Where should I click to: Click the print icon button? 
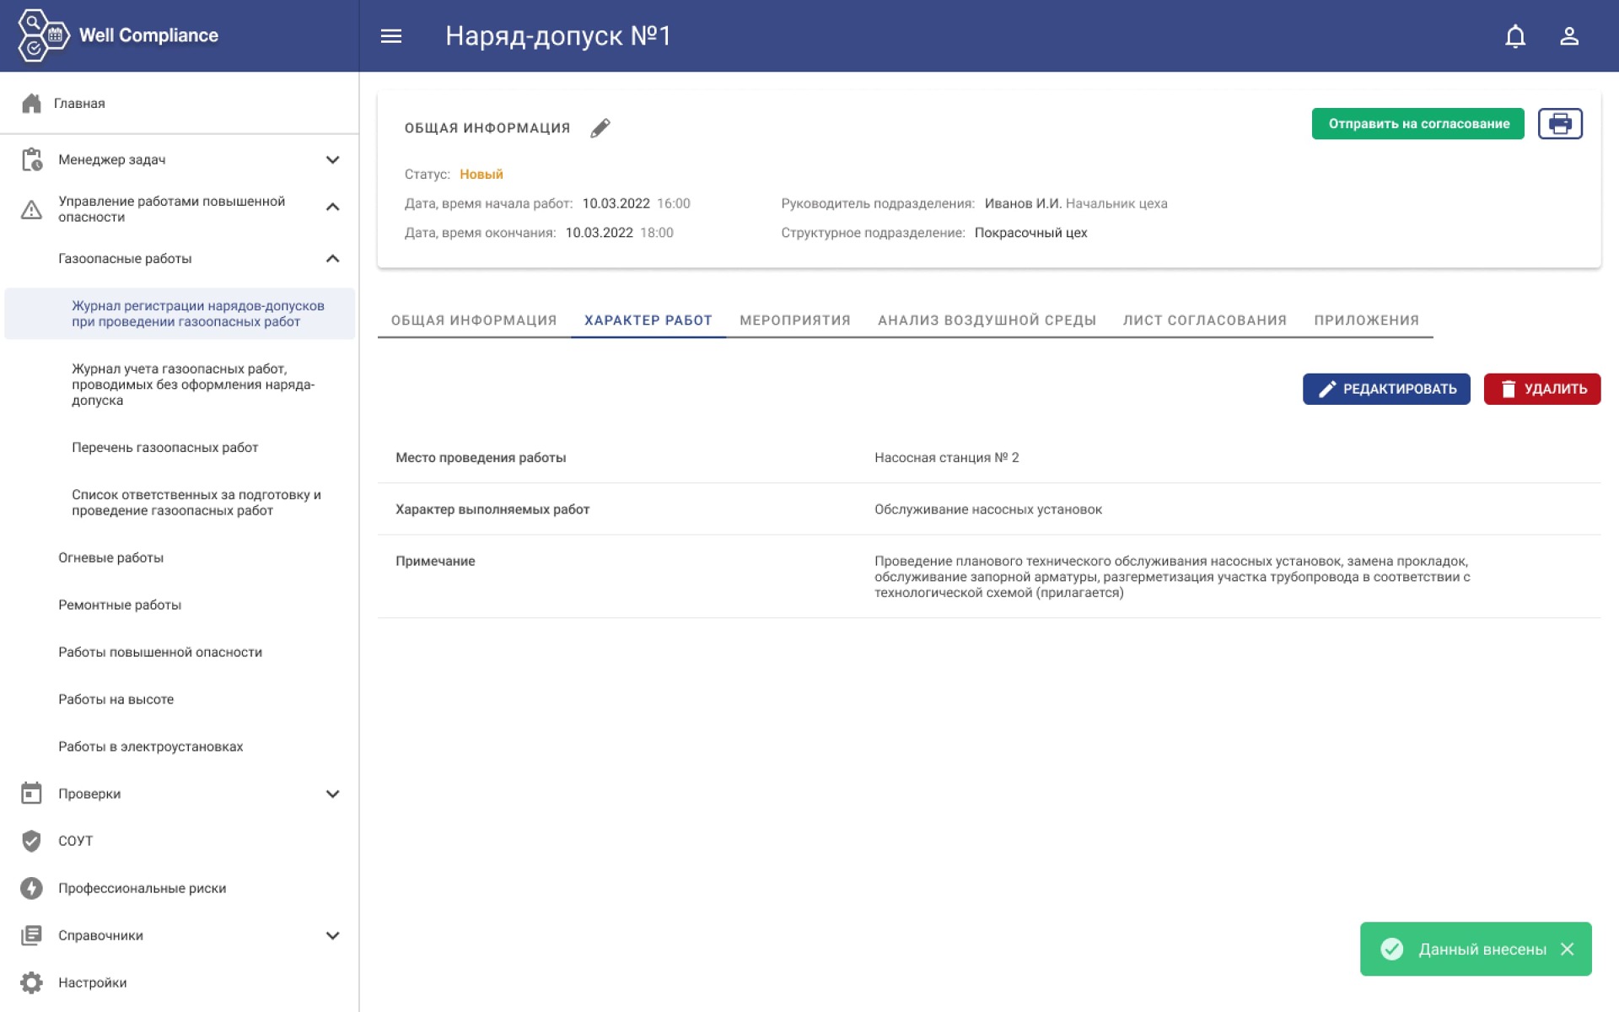click(x=1559, y=124)
